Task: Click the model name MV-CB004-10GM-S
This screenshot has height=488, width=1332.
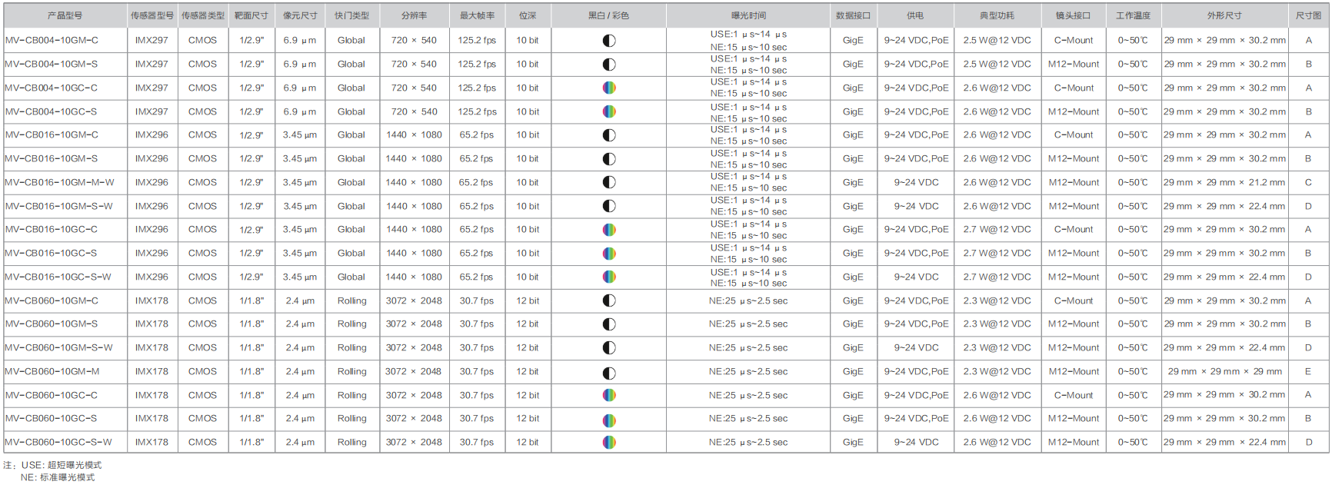Action: click(x=52, y=65)
